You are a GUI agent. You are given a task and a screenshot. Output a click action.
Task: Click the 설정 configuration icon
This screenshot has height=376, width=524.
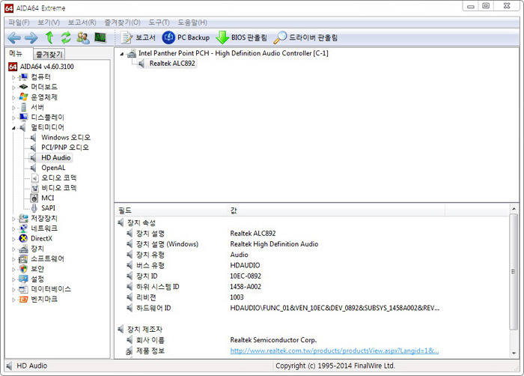click(x=23, y=279)
